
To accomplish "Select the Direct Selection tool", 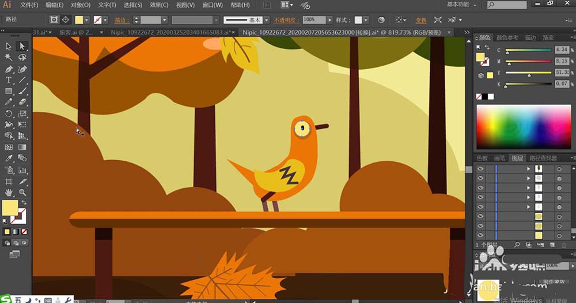I will 22,46.
